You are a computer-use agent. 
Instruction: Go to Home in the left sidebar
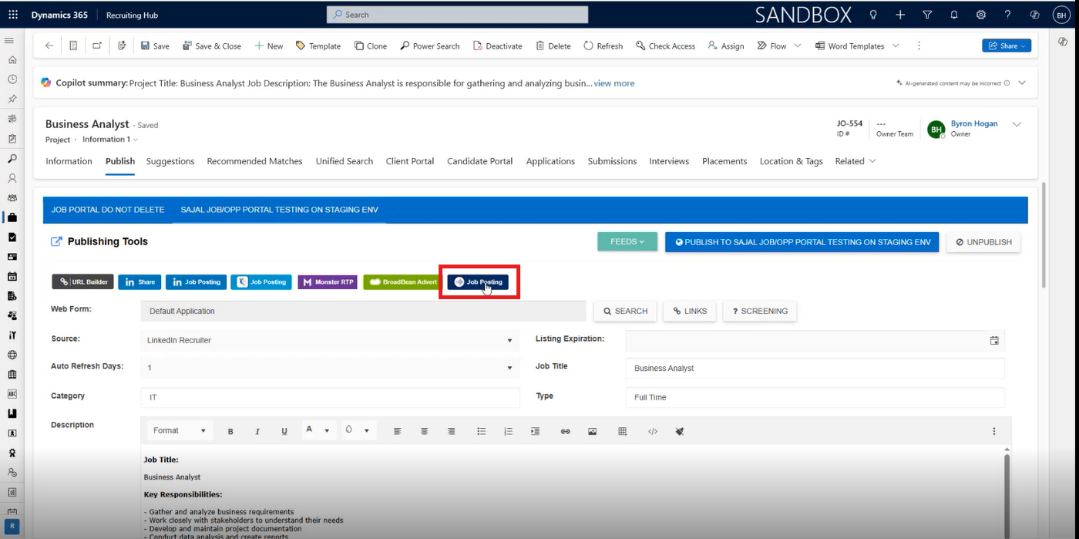(12, 59)
